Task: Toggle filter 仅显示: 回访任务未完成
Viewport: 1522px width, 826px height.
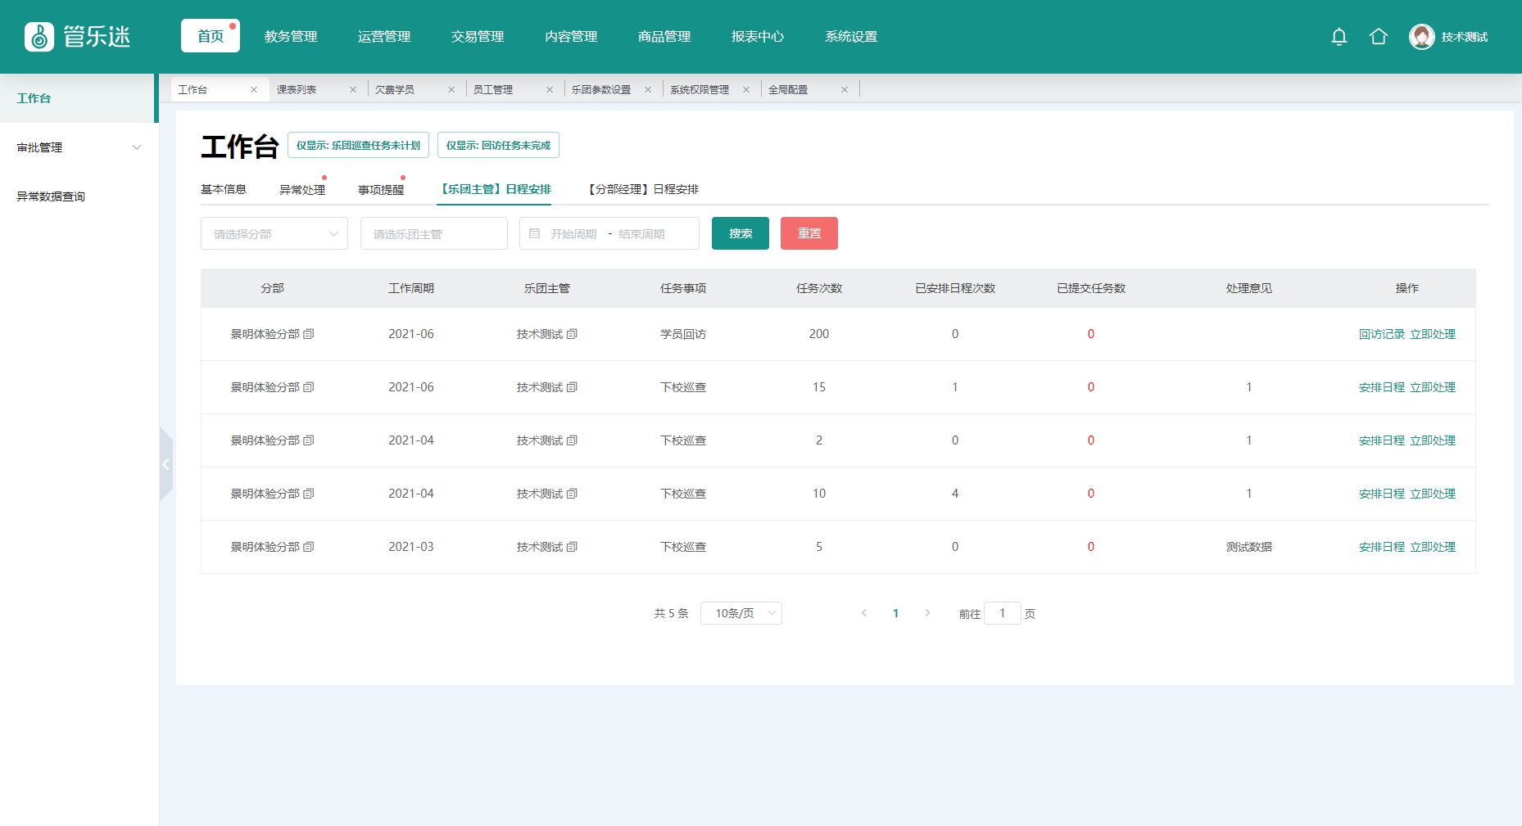Action: point(498,146)
